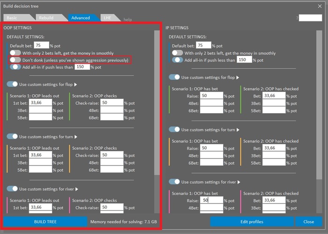Click OOP Default bet field
Image resolution: width=328 pixels, height=234 pixels.
point(41,45)
